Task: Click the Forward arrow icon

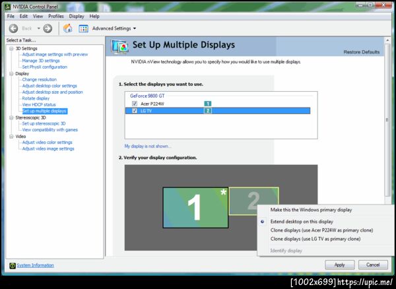Action: [x=48, y=28]
